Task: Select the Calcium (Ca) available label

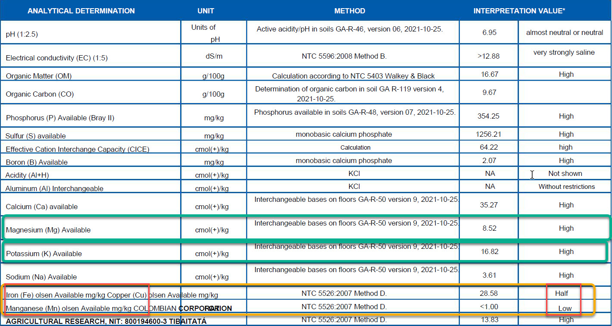Action: click(x=41, y=207)
